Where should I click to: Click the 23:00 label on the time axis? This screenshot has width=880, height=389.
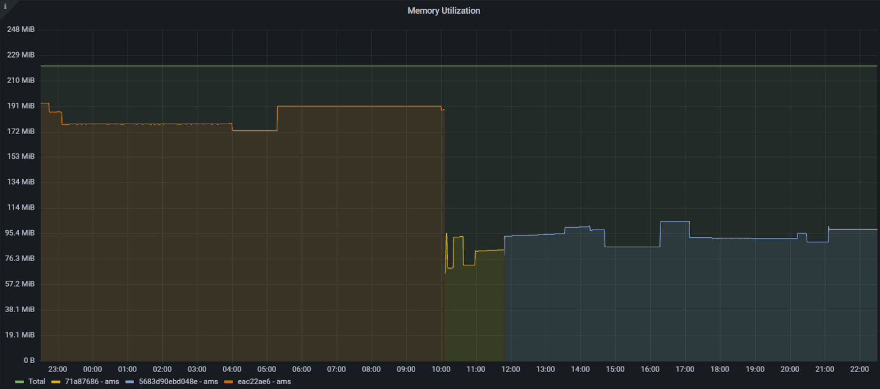(x=57, y=369)
